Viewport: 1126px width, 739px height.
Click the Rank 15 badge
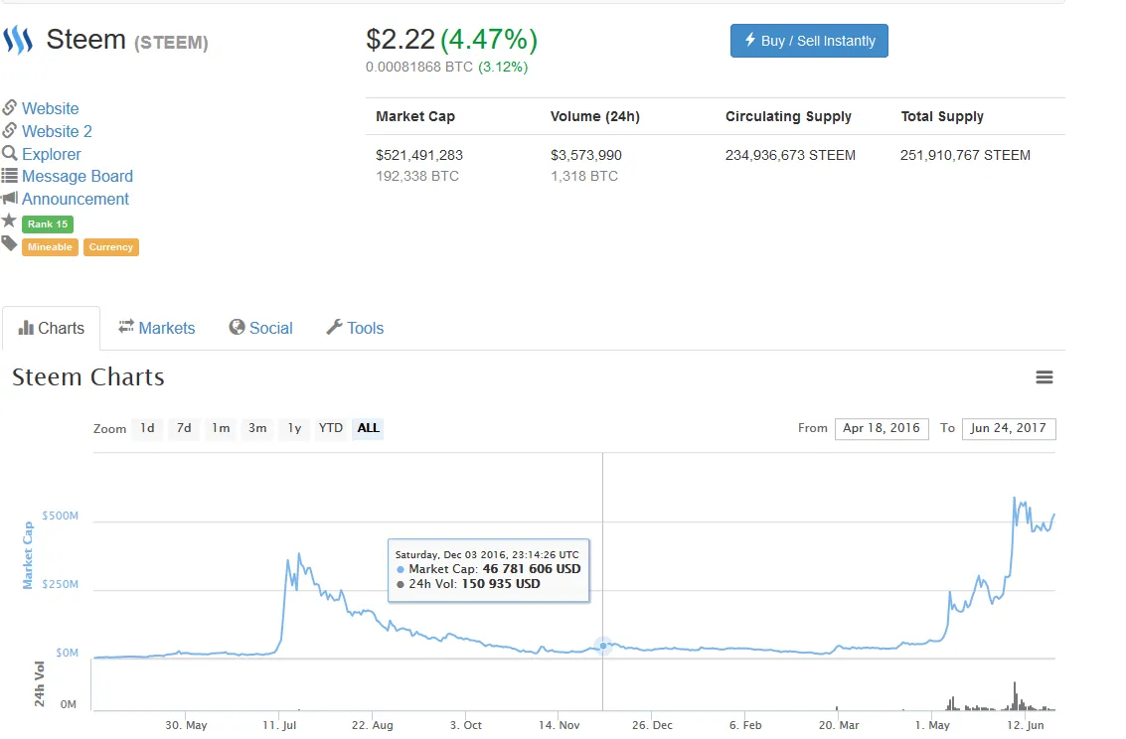point(48,223)
